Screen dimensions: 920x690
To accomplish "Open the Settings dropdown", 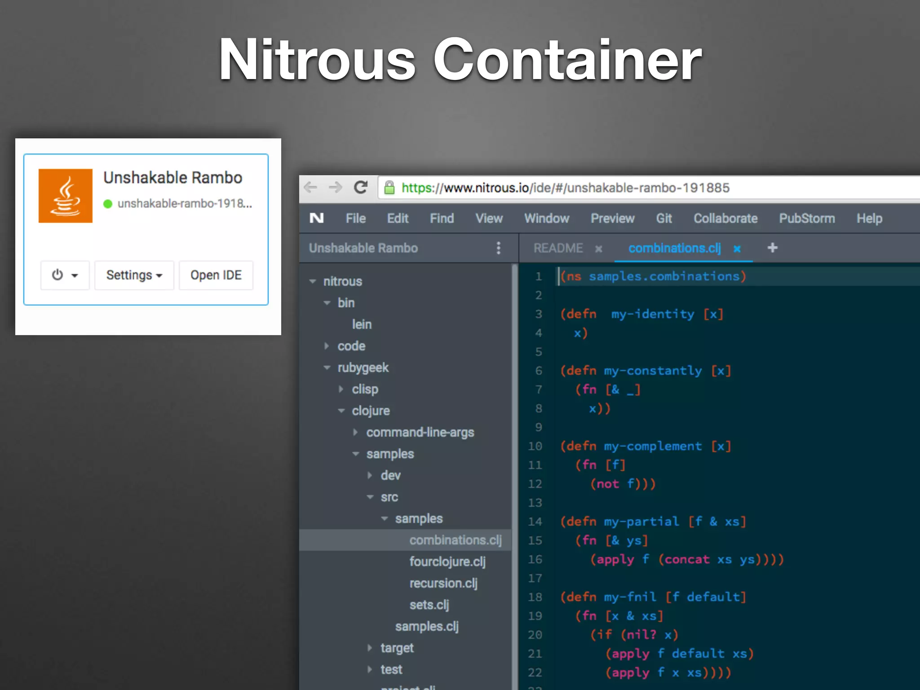I will 134,275.
